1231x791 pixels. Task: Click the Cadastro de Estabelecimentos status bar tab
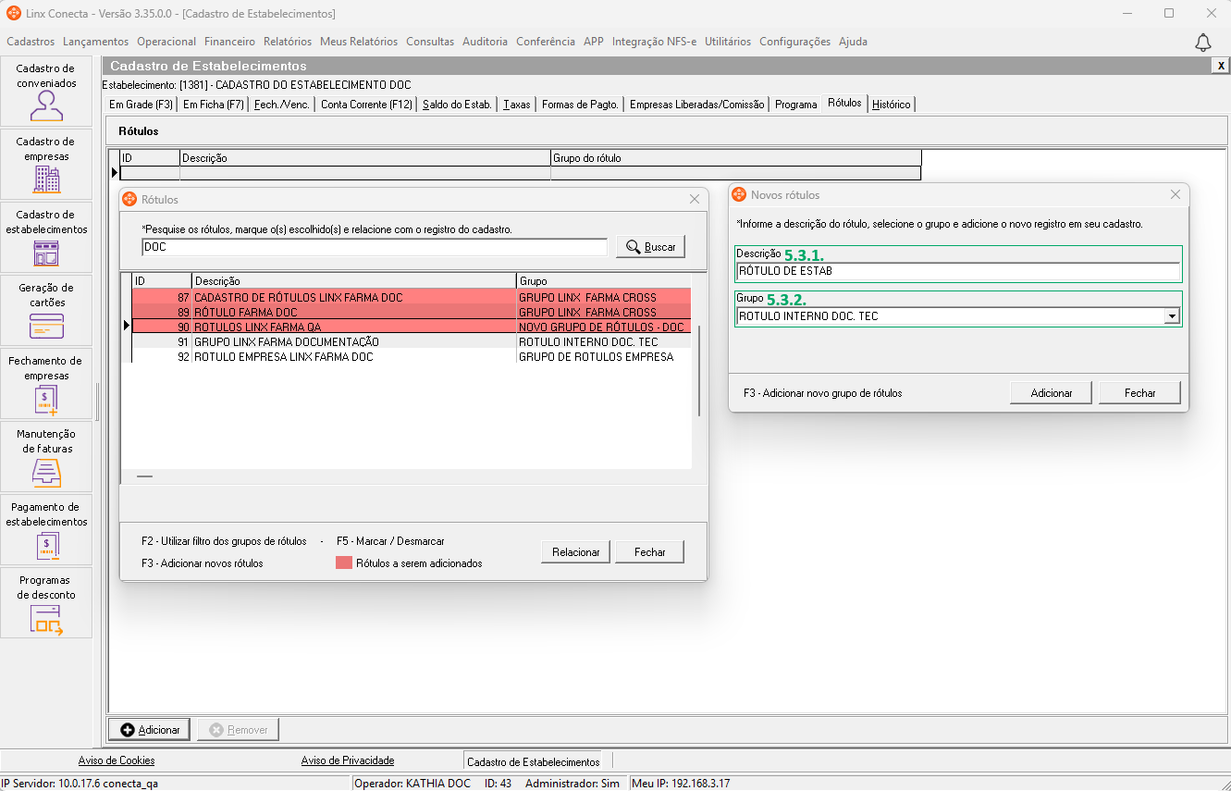(533, 761)
